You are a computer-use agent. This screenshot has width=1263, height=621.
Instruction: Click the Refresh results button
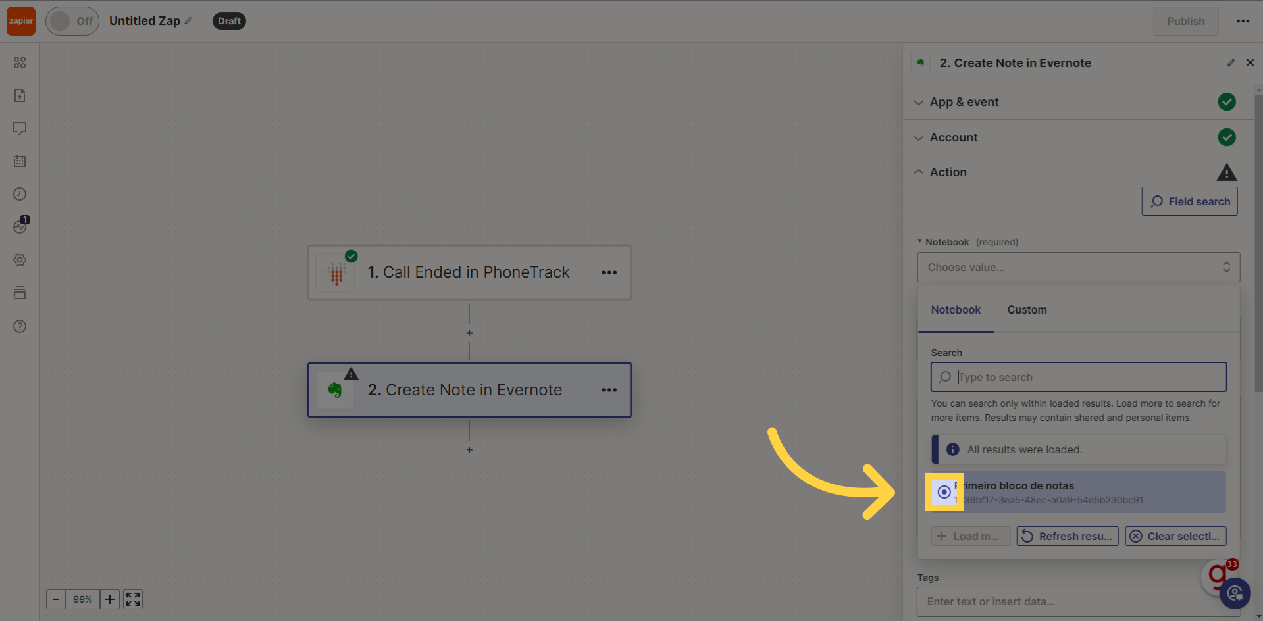[x=1068, y=536]
